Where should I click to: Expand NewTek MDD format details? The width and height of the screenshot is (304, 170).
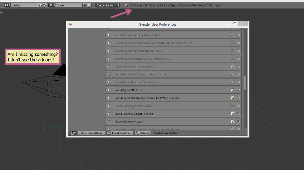click(x=109, y=66)
